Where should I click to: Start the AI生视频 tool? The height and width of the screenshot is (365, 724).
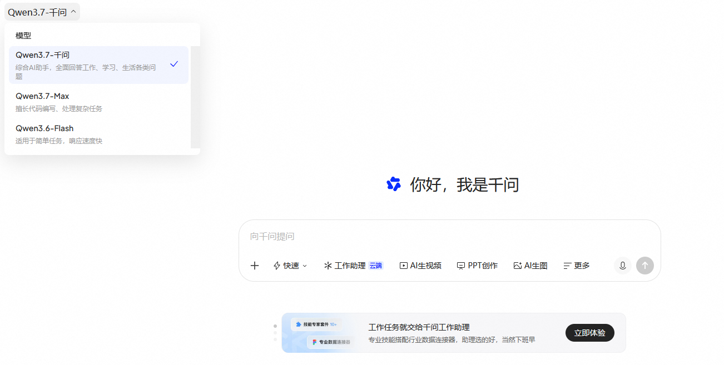point(420,266)
